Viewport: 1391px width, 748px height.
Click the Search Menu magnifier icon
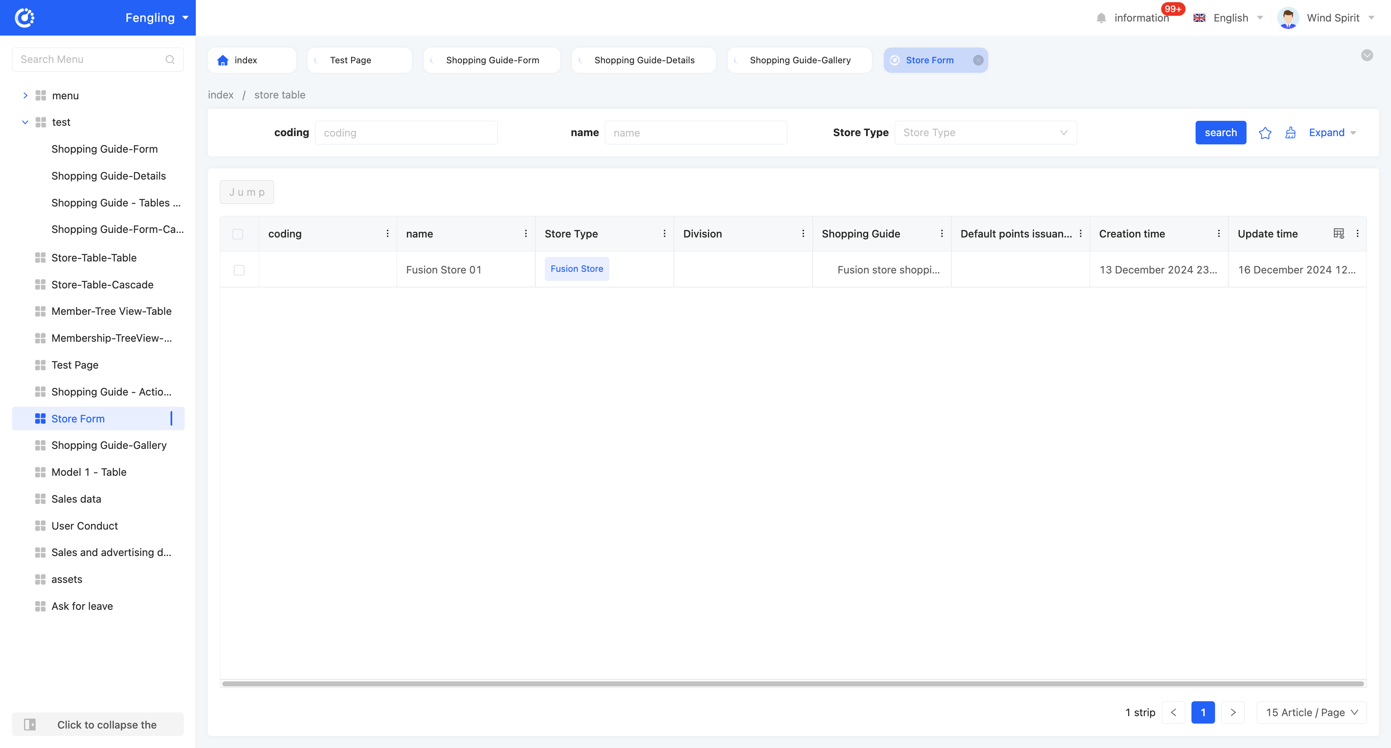point(170,59)
